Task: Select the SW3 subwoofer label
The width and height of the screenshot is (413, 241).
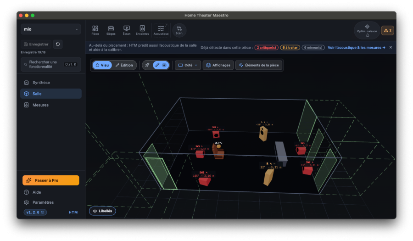Action: pos(203,174)
